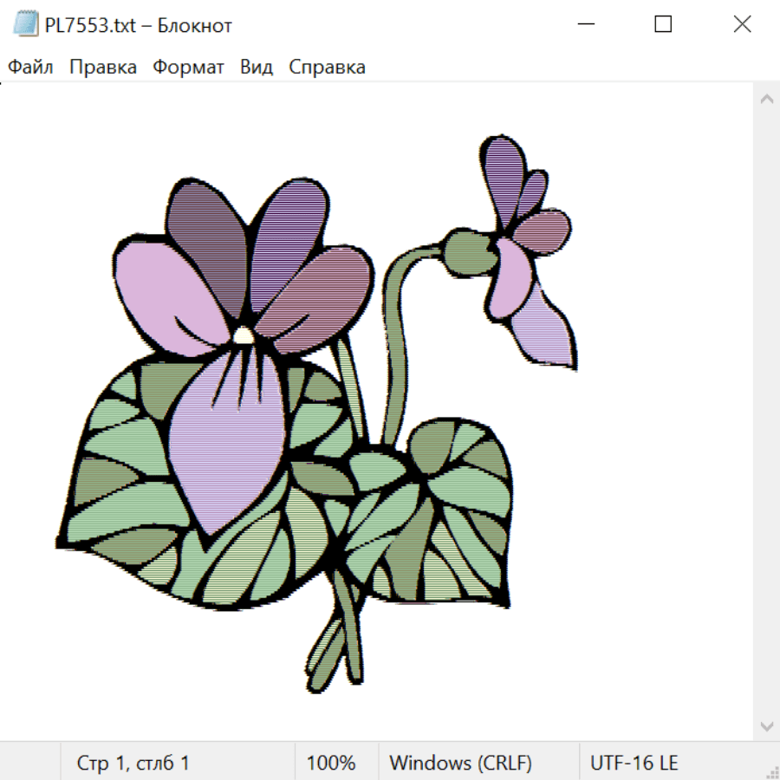Click the Windows (CRLF) status bar field
780x780 pixels.
pyautogui.click(x=460, y=763)
